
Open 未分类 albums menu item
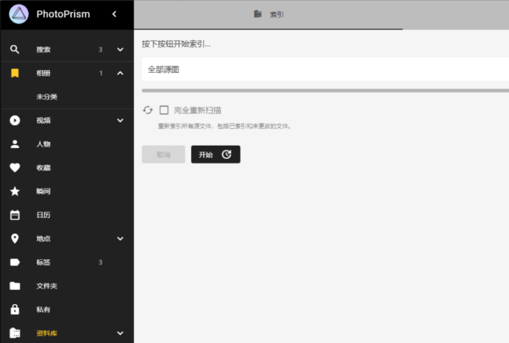[47, 96]
